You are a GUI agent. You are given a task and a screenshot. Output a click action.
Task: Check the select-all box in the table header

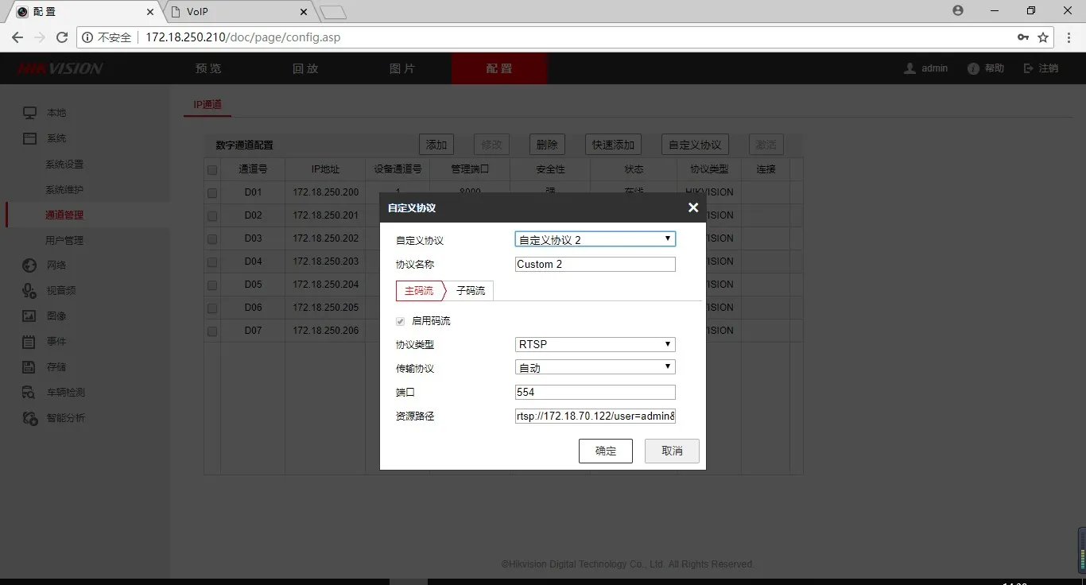coord(211,169)
